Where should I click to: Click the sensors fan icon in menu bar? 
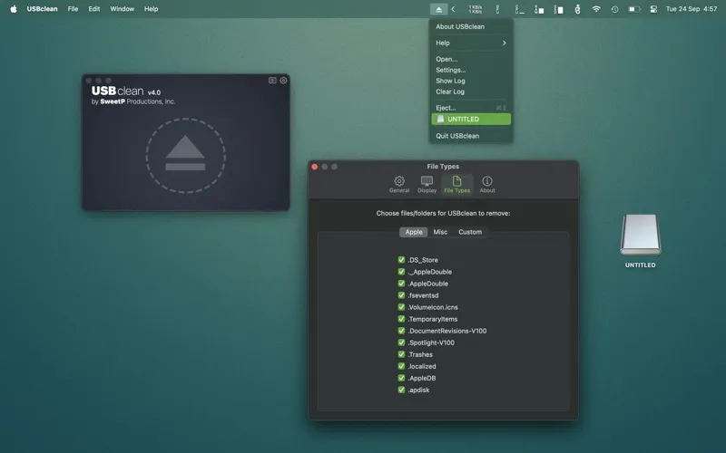(577, 9)
